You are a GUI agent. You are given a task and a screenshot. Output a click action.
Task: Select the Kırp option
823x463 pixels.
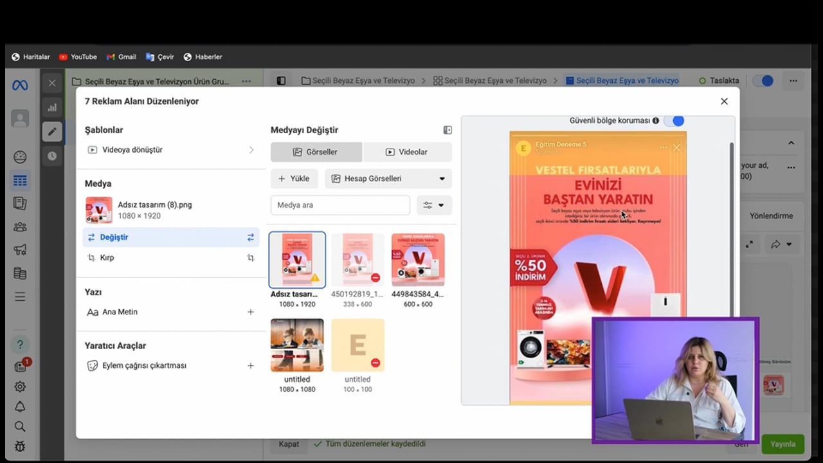[x=171, y=258]
